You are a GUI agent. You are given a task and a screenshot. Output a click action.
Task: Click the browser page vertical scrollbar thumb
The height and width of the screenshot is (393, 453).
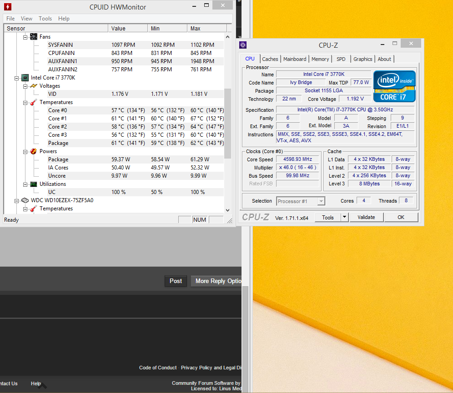point(245,339)
